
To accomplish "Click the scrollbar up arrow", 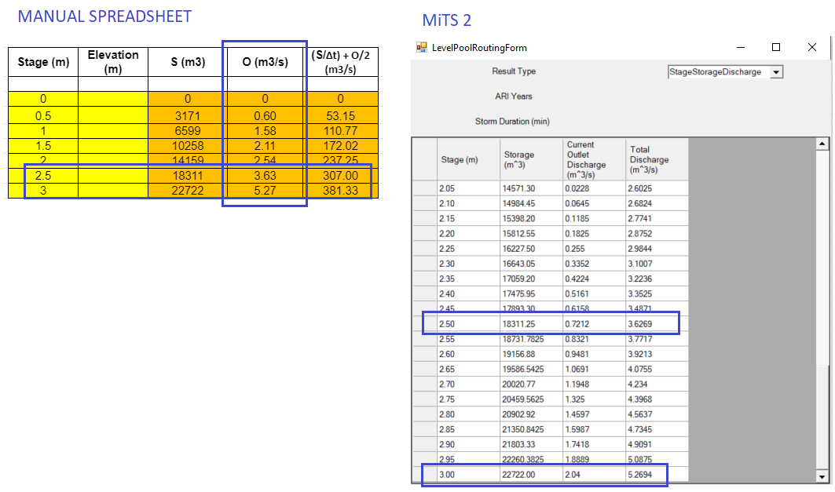I will coord(822,143).
